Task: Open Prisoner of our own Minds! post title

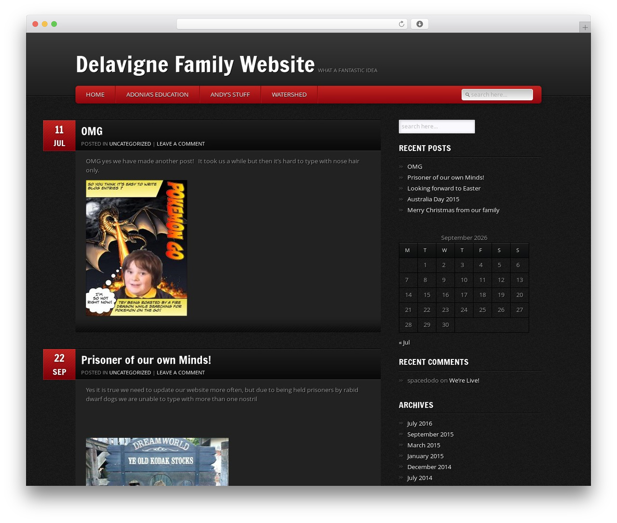Action: 146,360
